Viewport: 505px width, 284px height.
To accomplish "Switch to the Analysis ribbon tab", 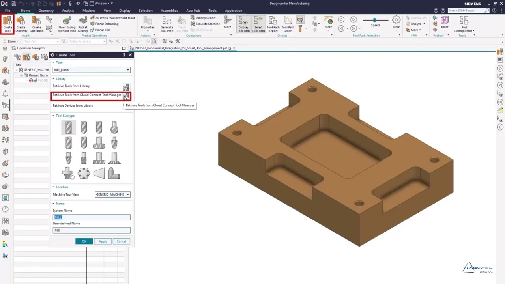I will [68, 11].
